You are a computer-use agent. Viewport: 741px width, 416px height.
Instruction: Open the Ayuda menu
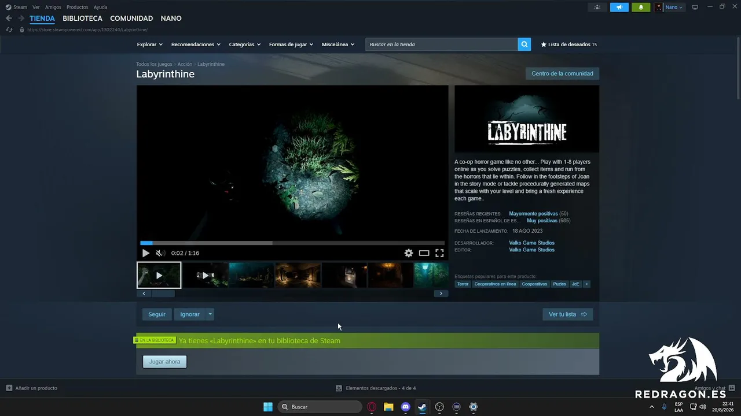click(101, 7)
